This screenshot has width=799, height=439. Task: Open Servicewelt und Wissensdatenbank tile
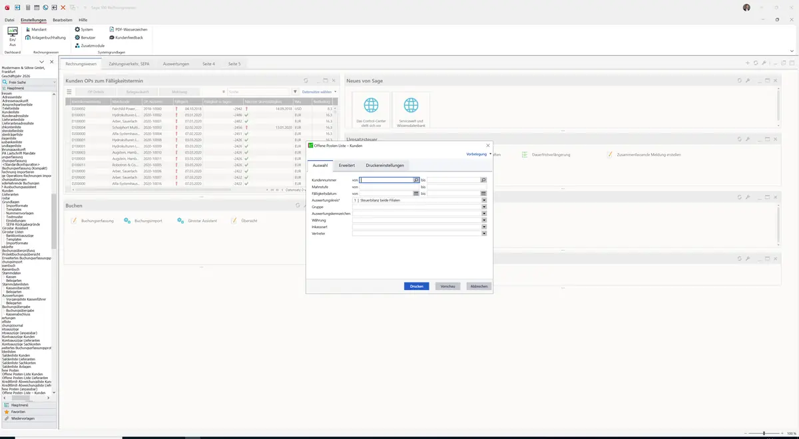pos(411,111)
